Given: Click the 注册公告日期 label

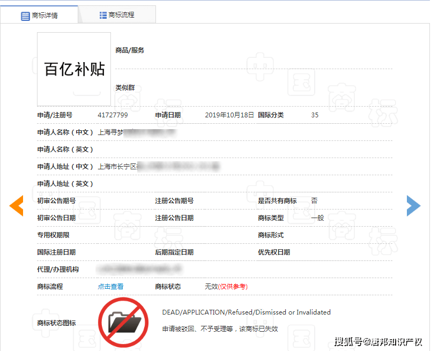Looking at the screenshot, I should click(174, 218).
